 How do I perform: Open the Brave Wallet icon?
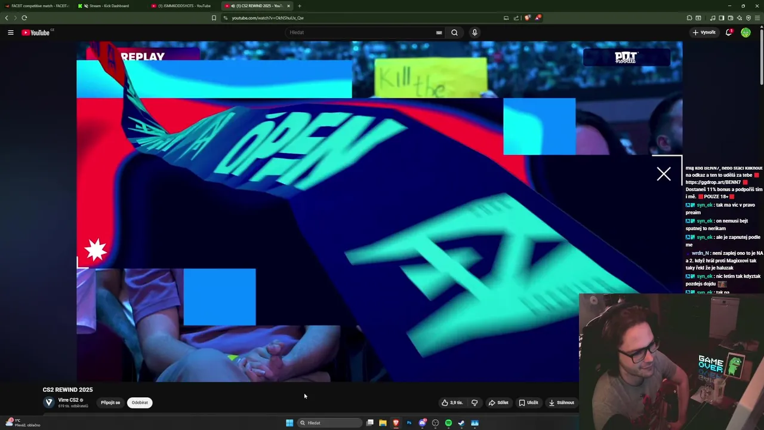tap(730, 18)
